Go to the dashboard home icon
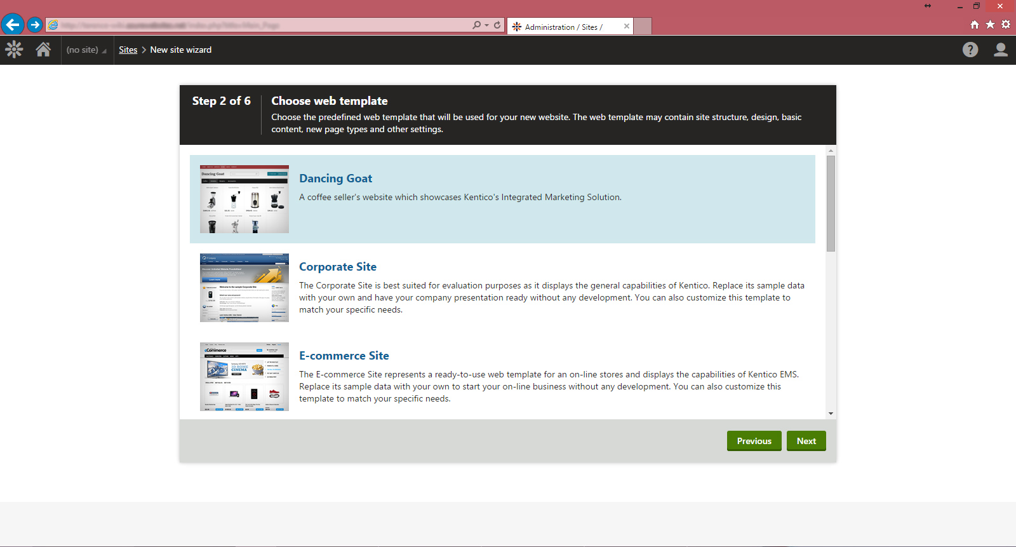1016x547 pixels. click(43, 50)
